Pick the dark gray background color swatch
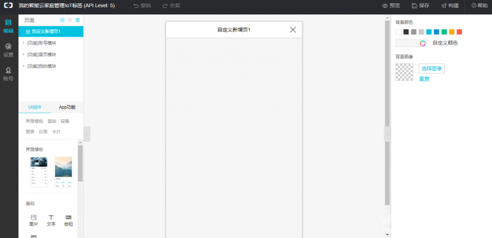 point(413,31)
